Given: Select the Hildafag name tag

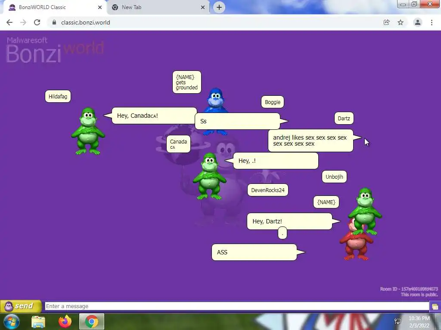Looking at the screenshot, I should click(58, 97).
